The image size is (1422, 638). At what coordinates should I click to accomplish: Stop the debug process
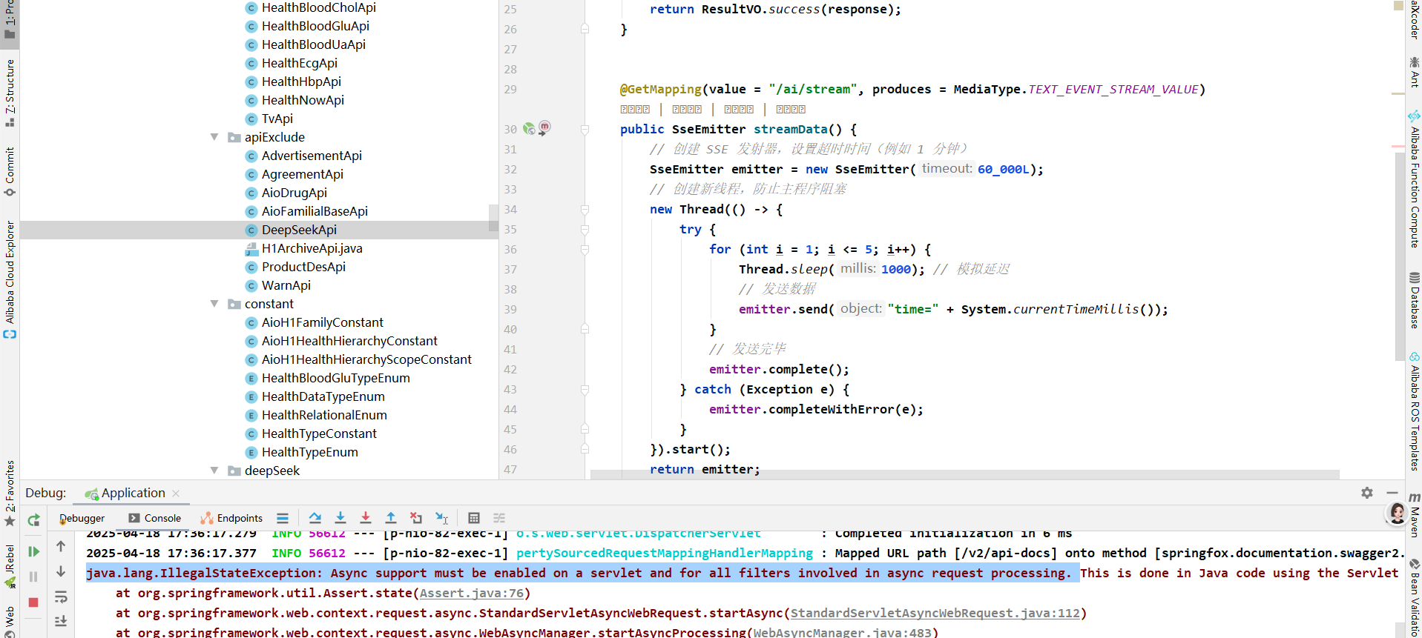tap(33, 602)
